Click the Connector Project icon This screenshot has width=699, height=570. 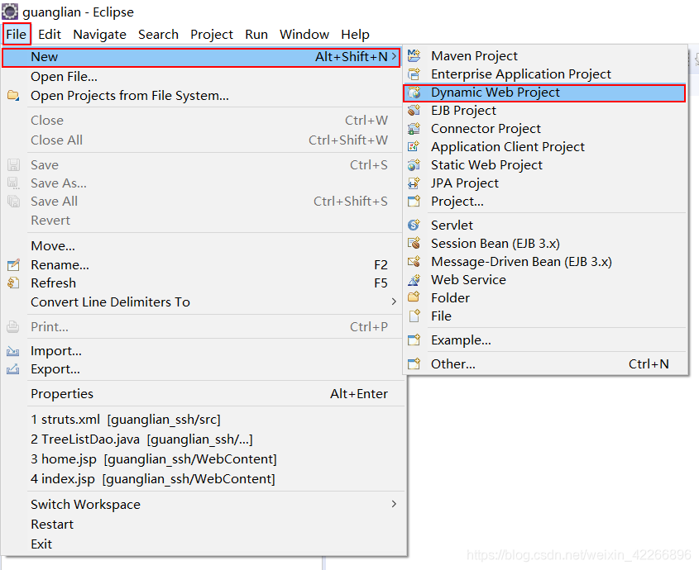(x=414, y=129)
